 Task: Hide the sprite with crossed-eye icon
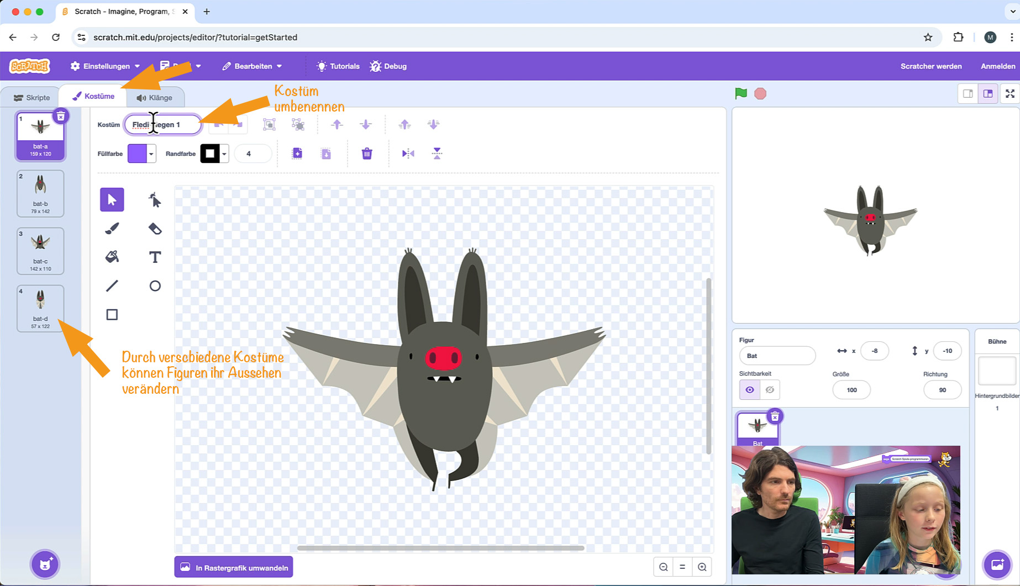pyautogui.click(x=770, y=390)
